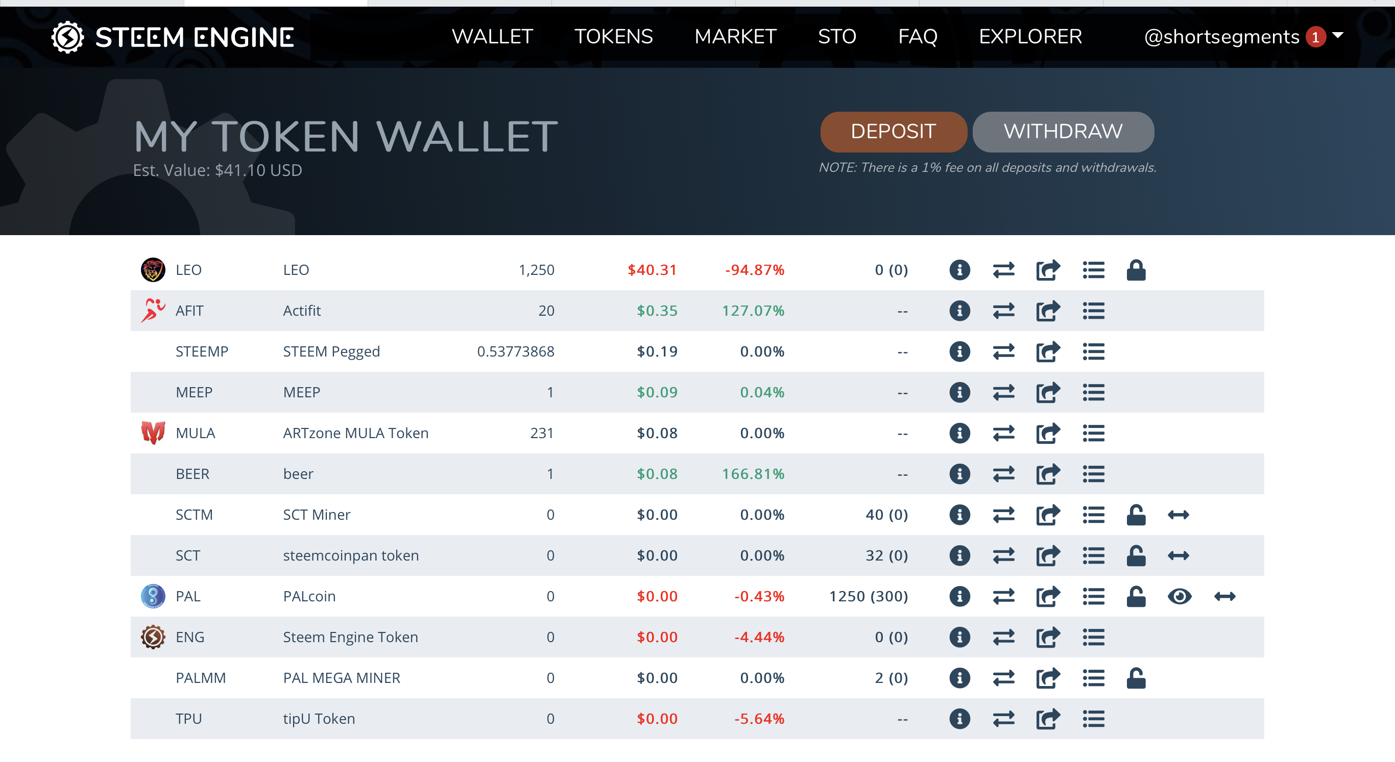Click trade arrows icon in TPU row

(x=1003, y=719)
